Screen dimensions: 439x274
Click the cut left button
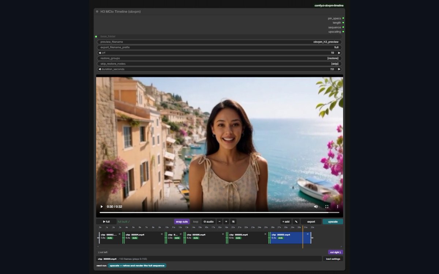pyautogui.click(x=103, y=252)
